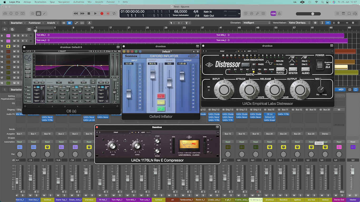
Task: Adjust the Oxford Inflator INPUT fader
Action: [129, 94]
